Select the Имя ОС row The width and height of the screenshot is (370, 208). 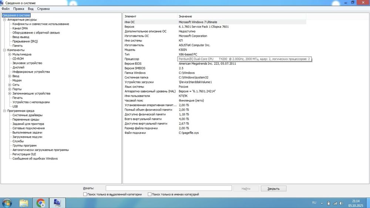coord(215,22)
